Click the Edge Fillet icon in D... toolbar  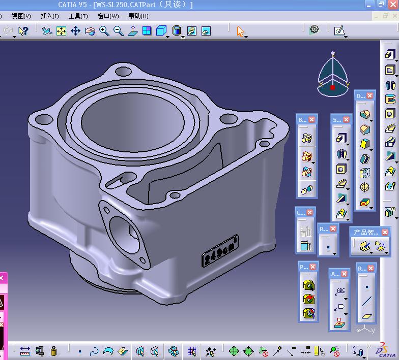365,115
